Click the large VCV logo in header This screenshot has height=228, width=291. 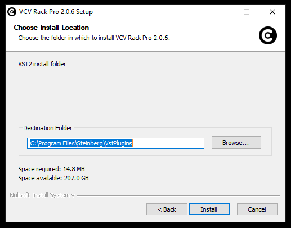point(268,35)
